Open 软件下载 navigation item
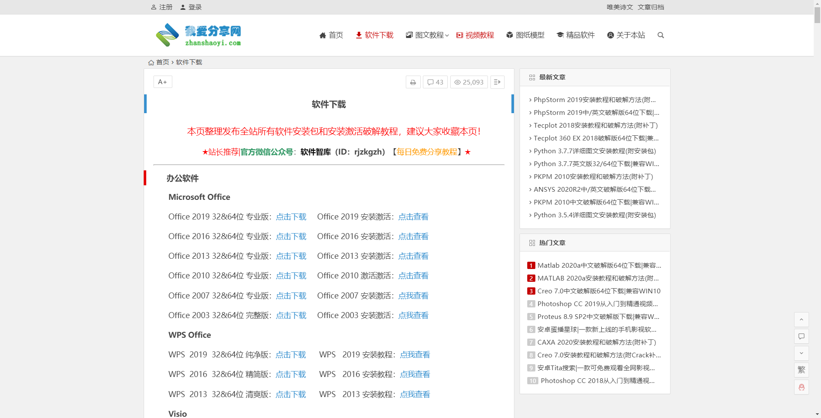This screenshot has width=821, height=418. (x=375, y=35)
